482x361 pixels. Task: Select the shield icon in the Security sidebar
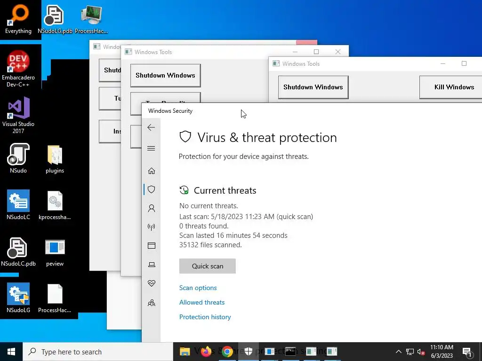tap(151, 189)
